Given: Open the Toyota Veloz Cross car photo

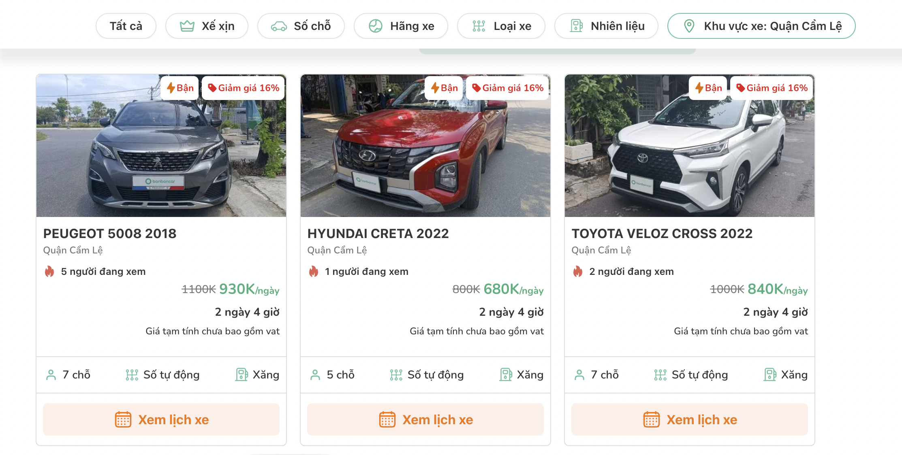Looking at the screenshot, I should (690, 146).
